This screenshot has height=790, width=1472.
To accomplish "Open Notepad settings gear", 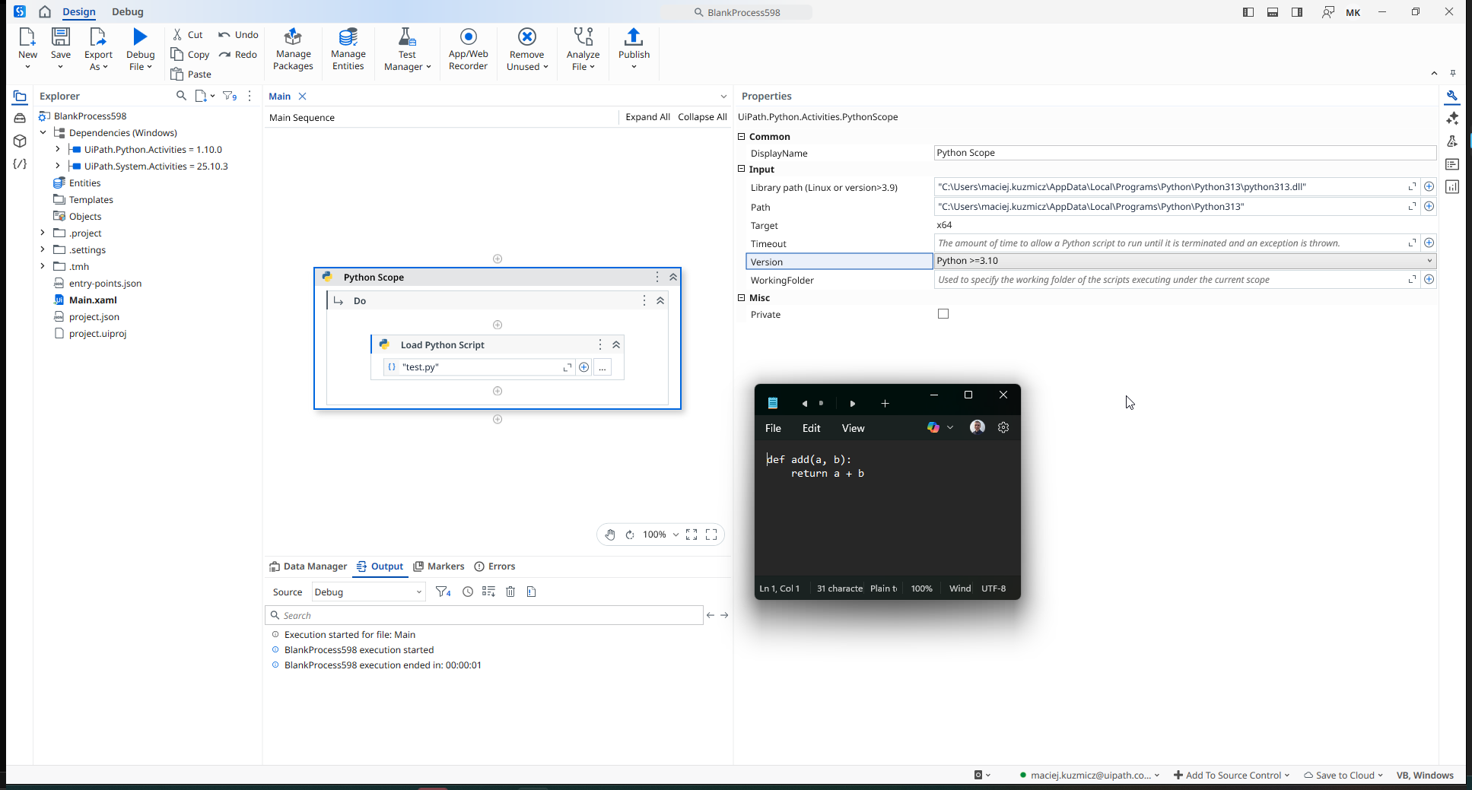I will 1003,427.
